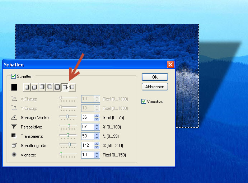Increase Perspektive with the up arrow
248x183 pixels.
97,125
